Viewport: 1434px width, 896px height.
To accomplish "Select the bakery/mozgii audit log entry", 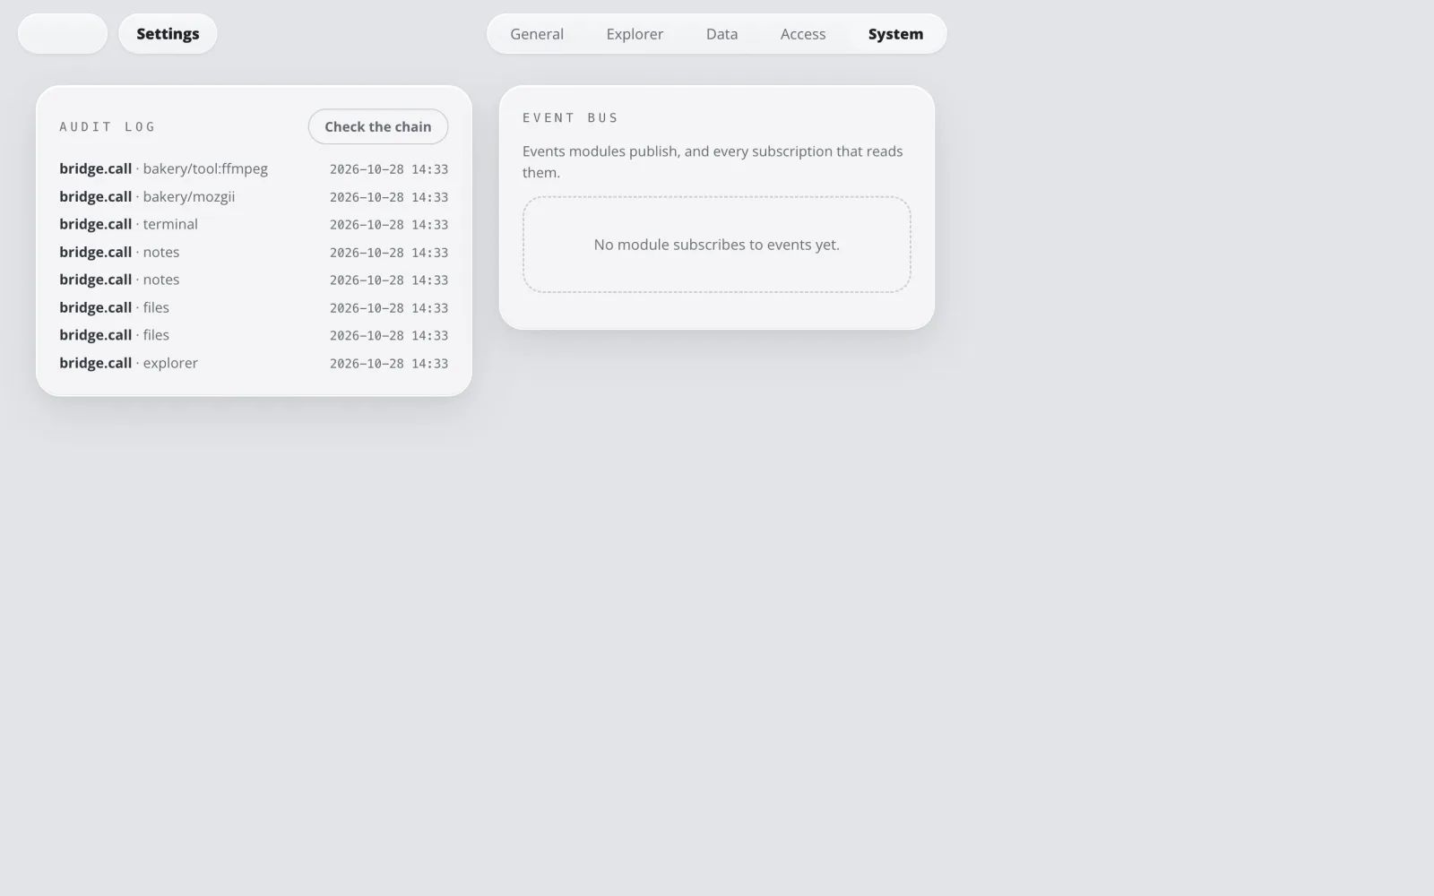I will coord(254,196).
